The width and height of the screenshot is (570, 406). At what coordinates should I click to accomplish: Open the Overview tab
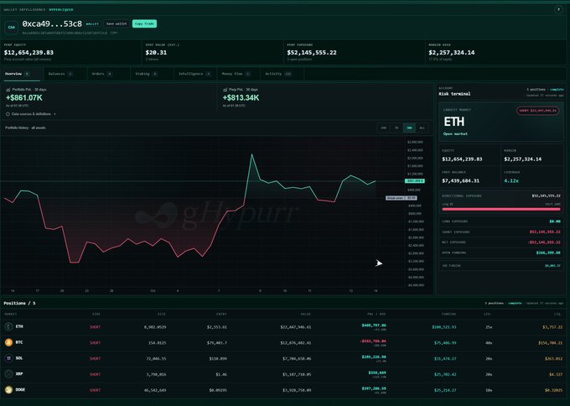tap(20, 74)
